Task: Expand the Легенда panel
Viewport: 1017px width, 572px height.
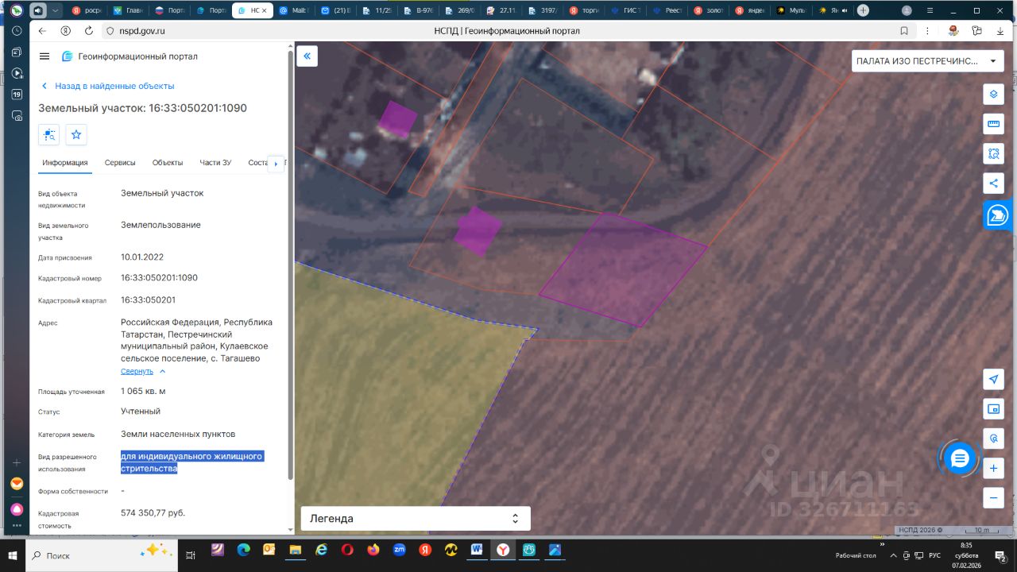Action: point(416,519)
